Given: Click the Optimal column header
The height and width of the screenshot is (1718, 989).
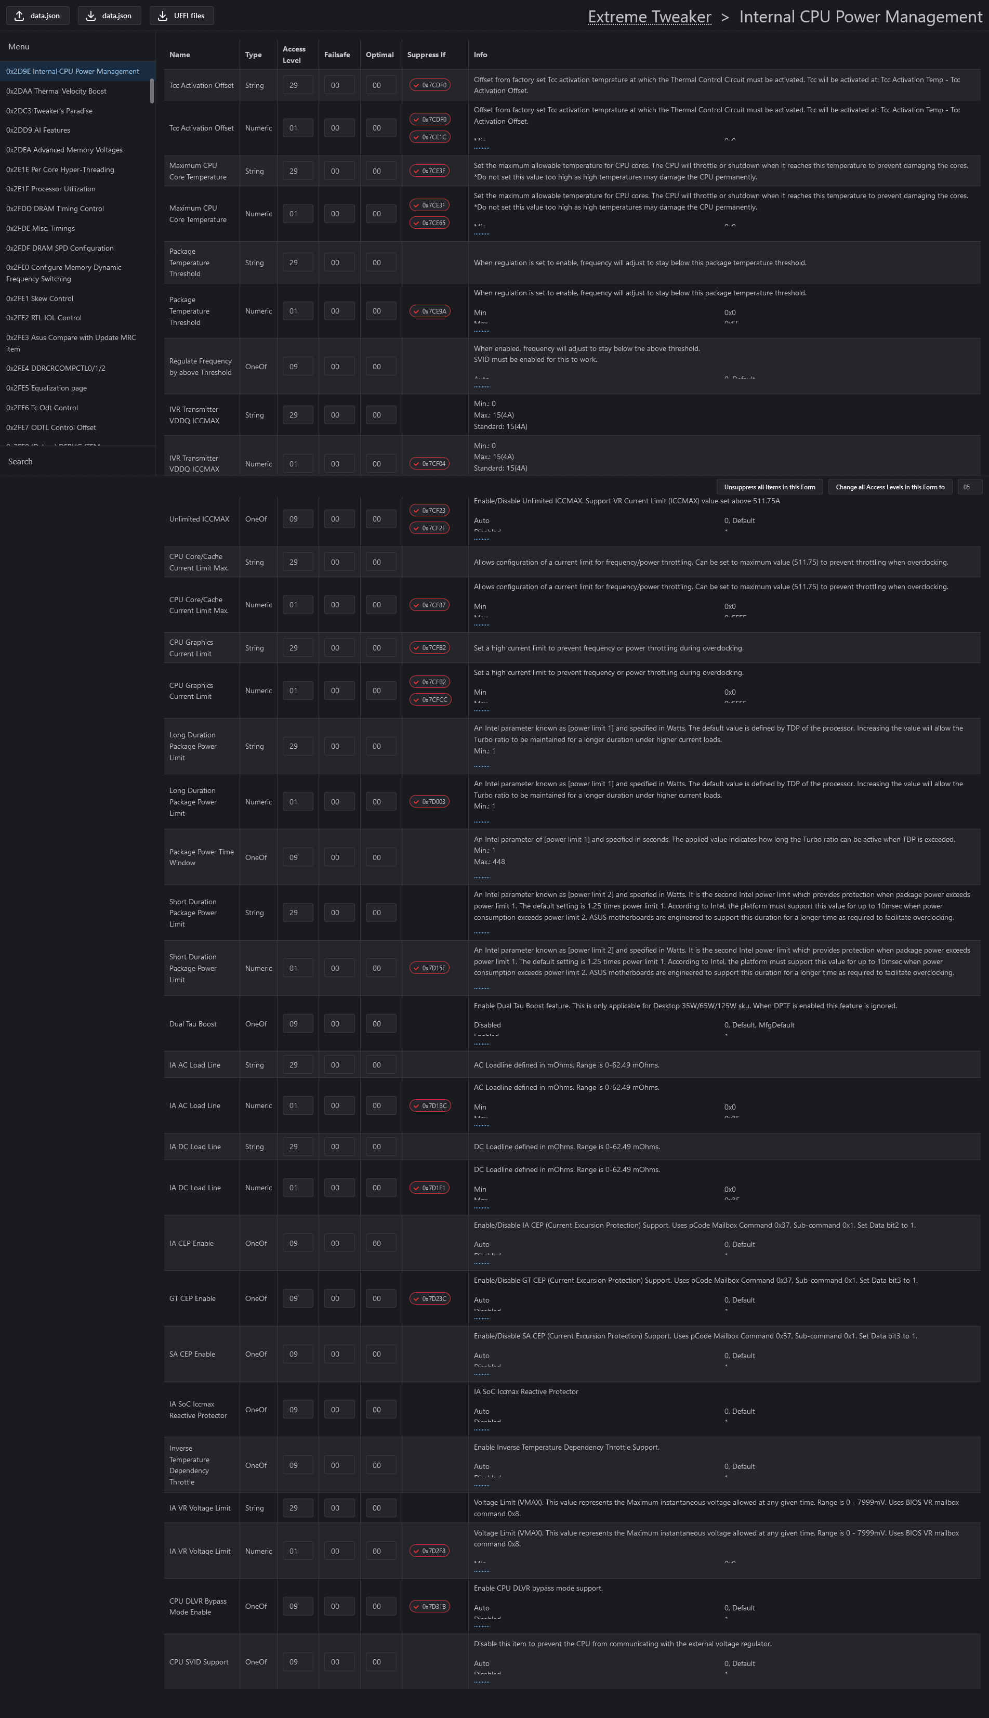Looking at the screenshot, I should pos(380,55).
